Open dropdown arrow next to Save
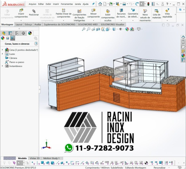186x169 pixels. 121,4
